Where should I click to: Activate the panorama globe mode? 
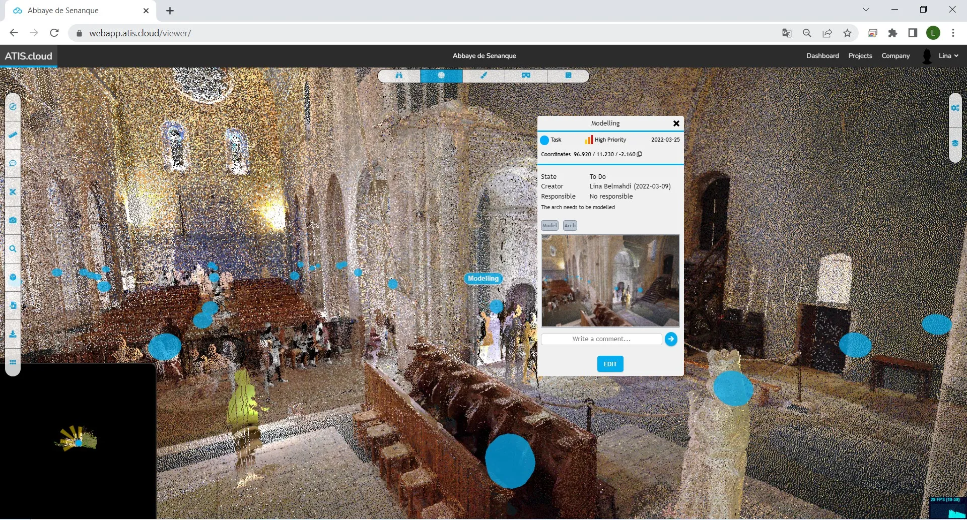[442, 76]
